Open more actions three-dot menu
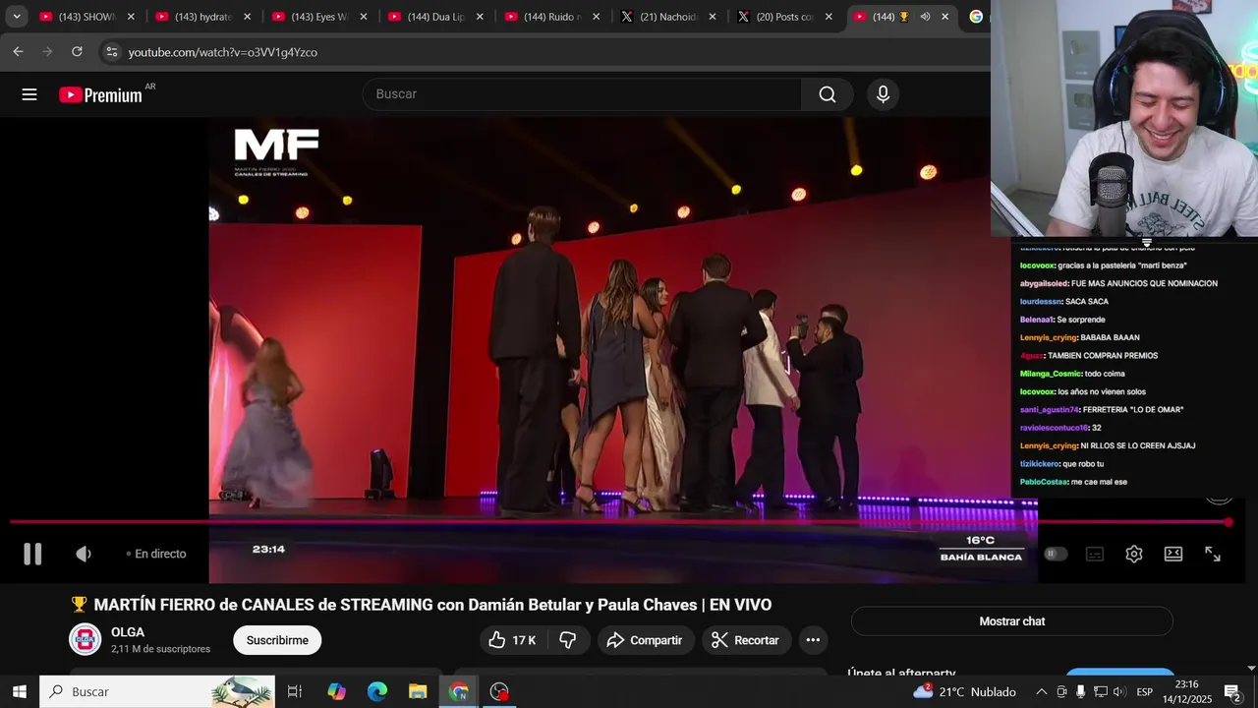Screen dimensions: 1258x708 coord(813,640)
